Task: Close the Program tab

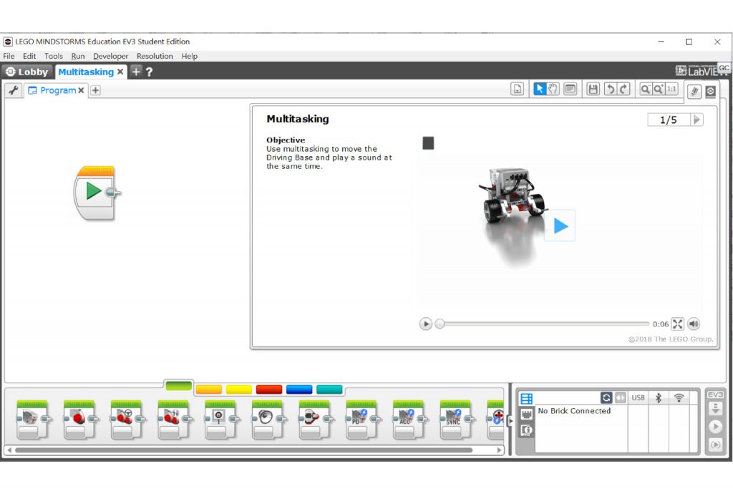Action: (x=82, y=90)
